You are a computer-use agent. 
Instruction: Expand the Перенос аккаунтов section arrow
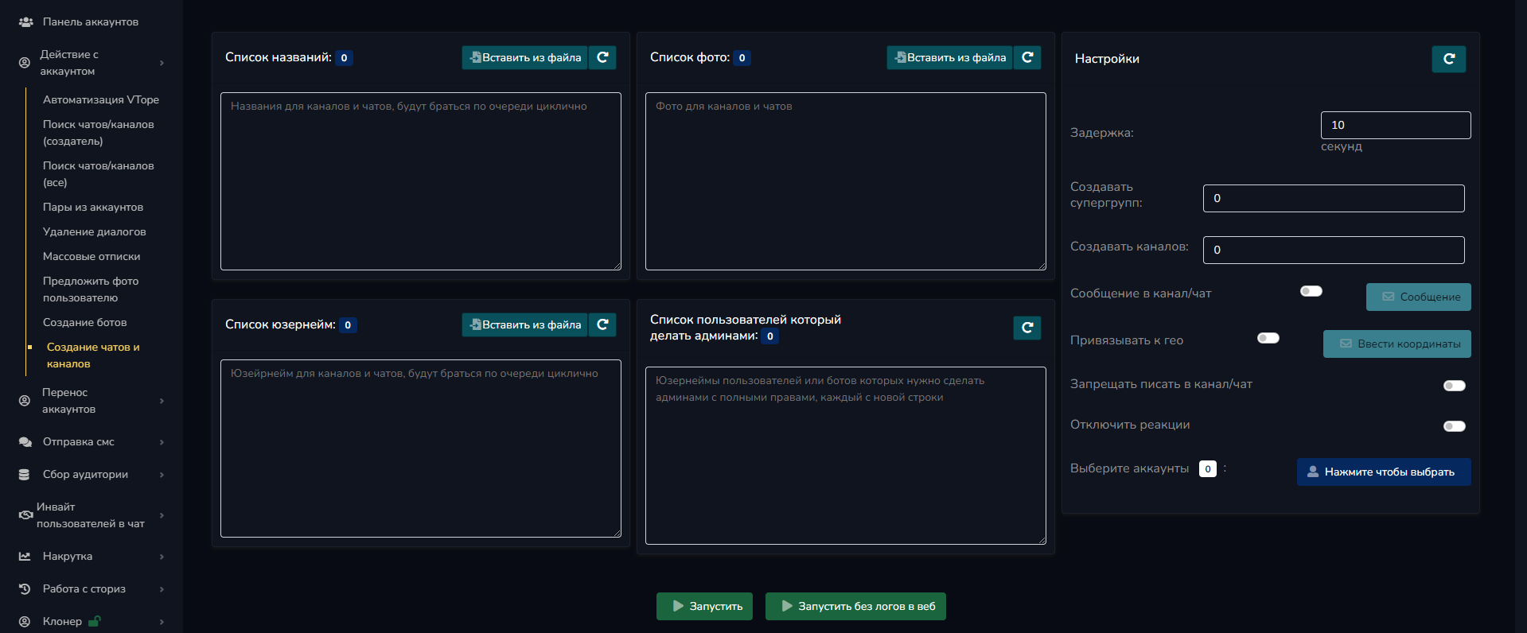[162, 401]
